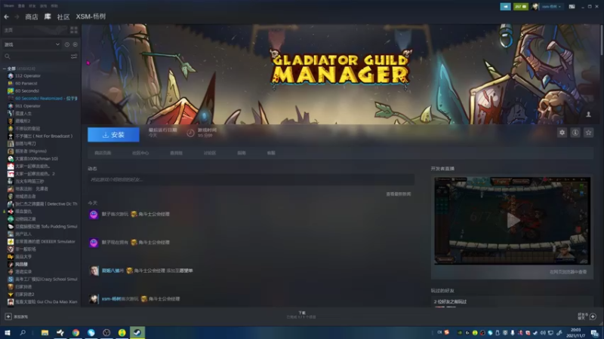Open the 好友 menu
Image resolution: width=604 pixels, height=339 pixels.
(x=32, y=6)
